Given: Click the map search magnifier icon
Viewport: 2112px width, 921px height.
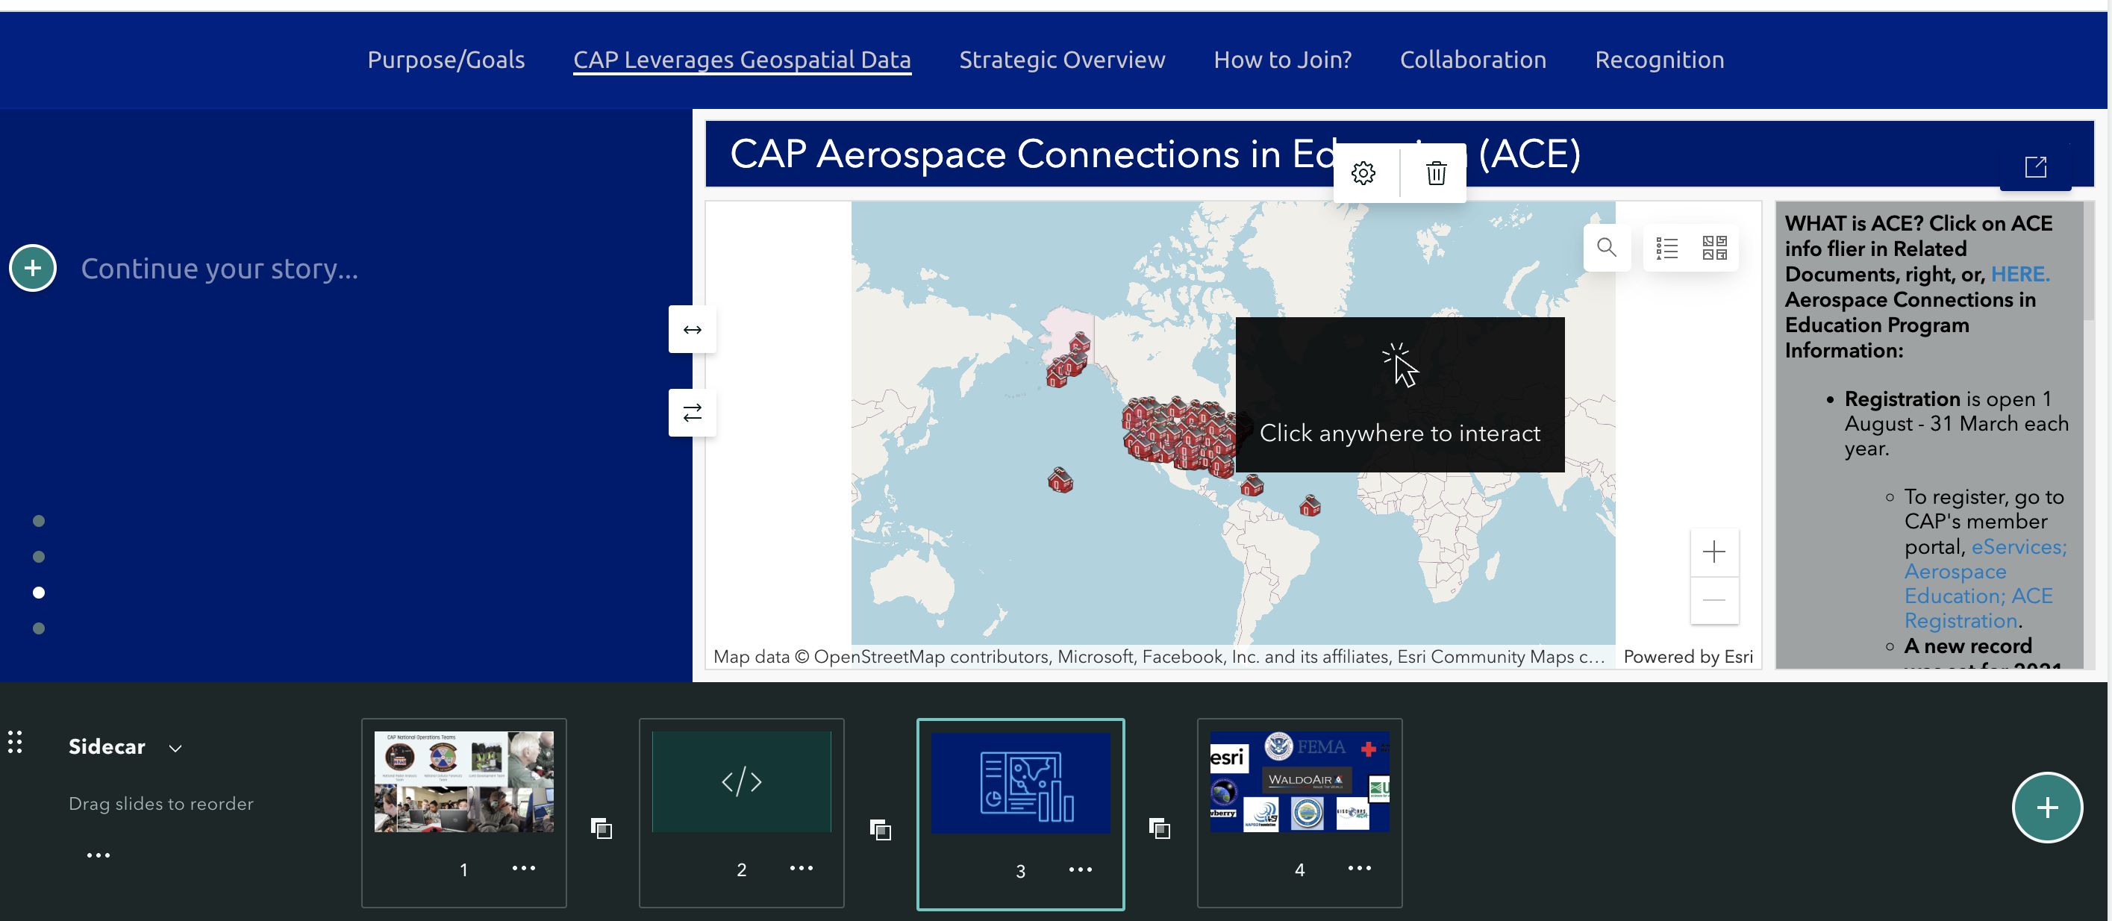Looking at the screenshot, I should point(1606,247).
